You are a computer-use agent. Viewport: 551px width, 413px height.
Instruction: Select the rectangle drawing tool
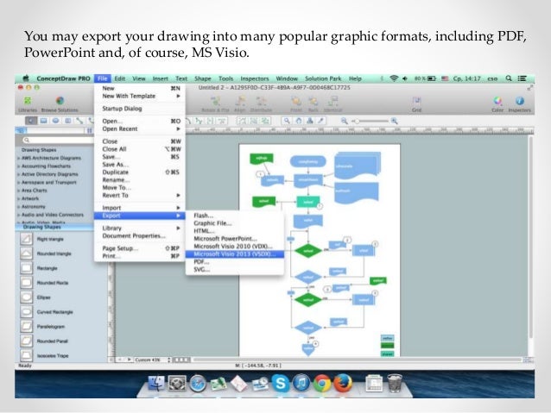pos(43,121)
